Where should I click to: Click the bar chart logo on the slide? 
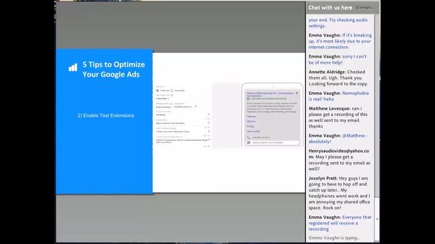coord(73,68)
